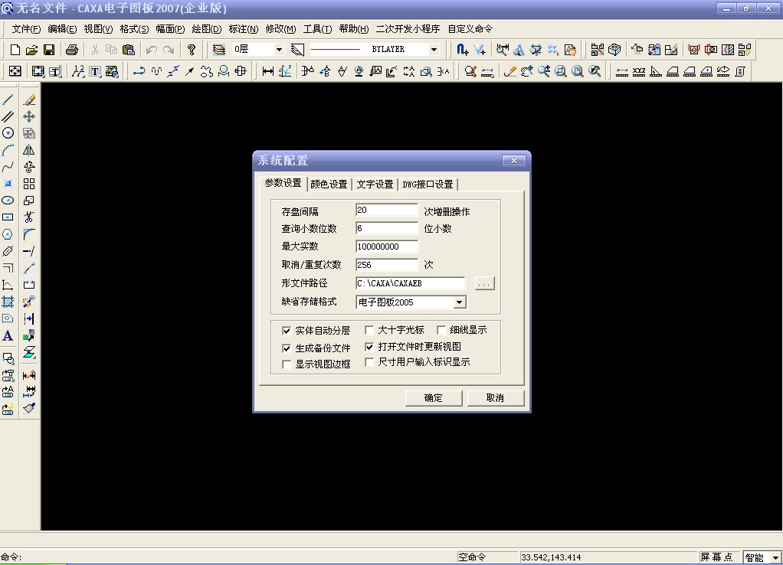The width and height of the screenshot is (783, 565).
Task: Enable the 显示视图边框 checkbox
Action: 287,364
